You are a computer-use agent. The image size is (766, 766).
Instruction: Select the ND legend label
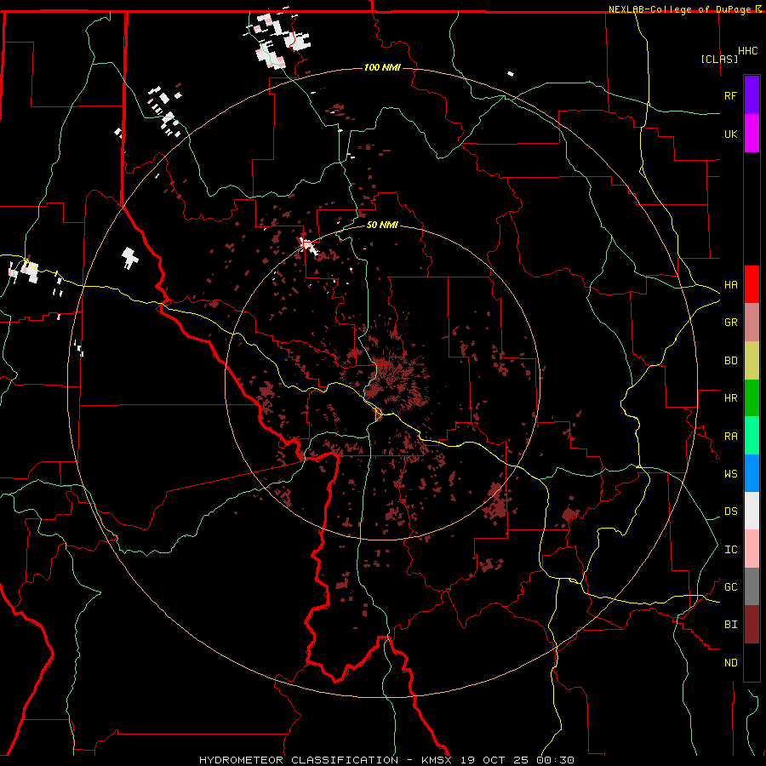[x=730, y=663]
